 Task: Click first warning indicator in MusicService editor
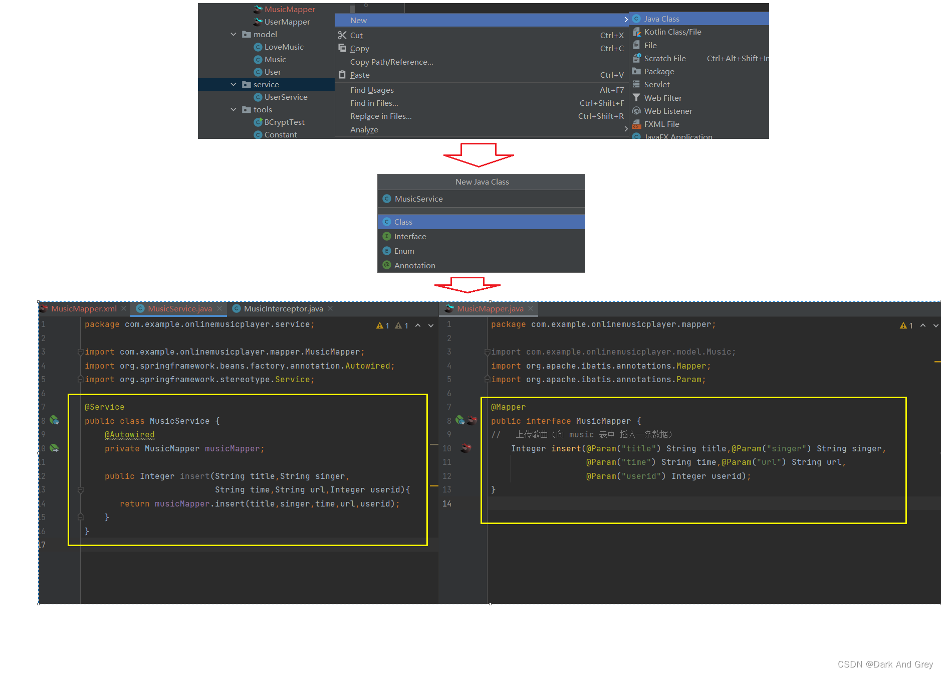pos(383,325)
